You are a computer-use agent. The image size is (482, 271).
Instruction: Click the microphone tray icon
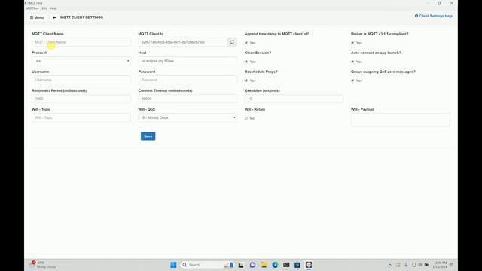pyautogui.click(x=406, y=265)
